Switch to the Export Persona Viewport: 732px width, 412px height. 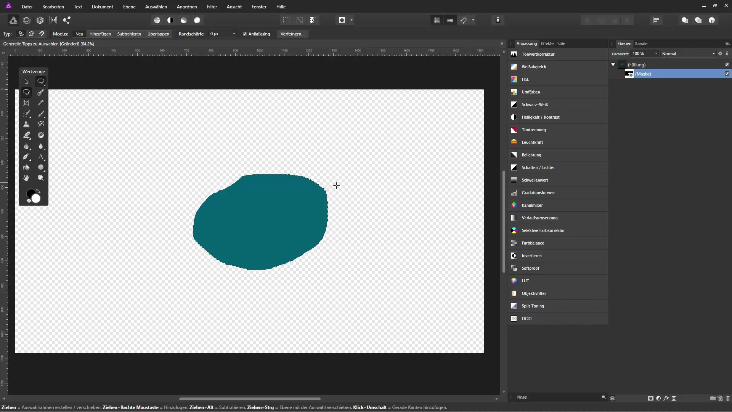(67, 20)
